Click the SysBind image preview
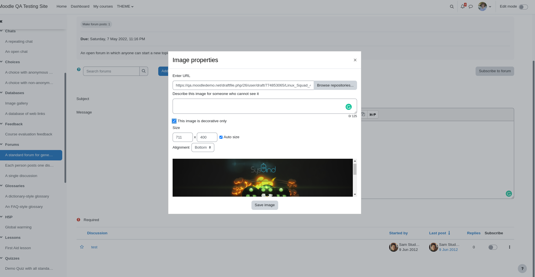 pos(263,178)
